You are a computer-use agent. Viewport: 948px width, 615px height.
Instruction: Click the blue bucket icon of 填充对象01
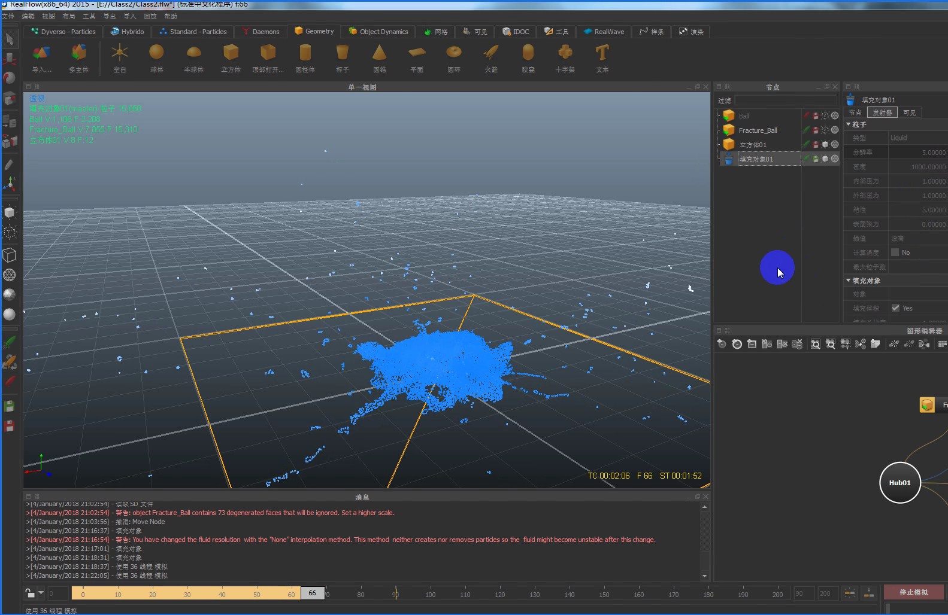pos(728,159)
